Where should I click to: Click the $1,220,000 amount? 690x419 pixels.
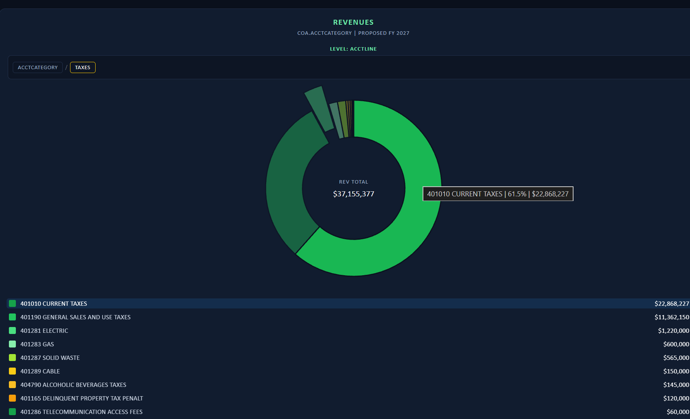click(673, 331)
